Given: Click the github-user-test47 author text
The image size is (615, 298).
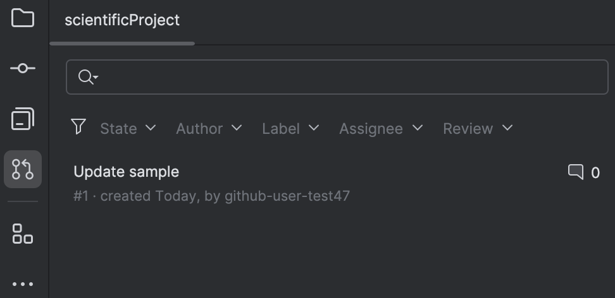Looking at the screenshot, I should click(287, 196).
